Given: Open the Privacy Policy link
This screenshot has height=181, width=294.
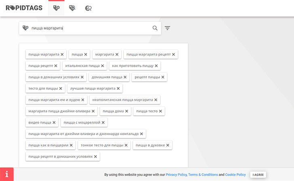Looking at the screenshot, I should click(176, 175).
